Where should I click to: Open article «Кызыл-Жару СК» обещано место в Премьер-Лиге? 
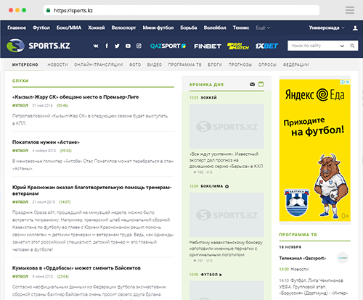click(x=76, y=97)
